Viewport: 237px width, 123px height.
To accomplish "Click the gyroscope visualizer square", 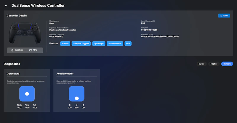I will 27,94.
